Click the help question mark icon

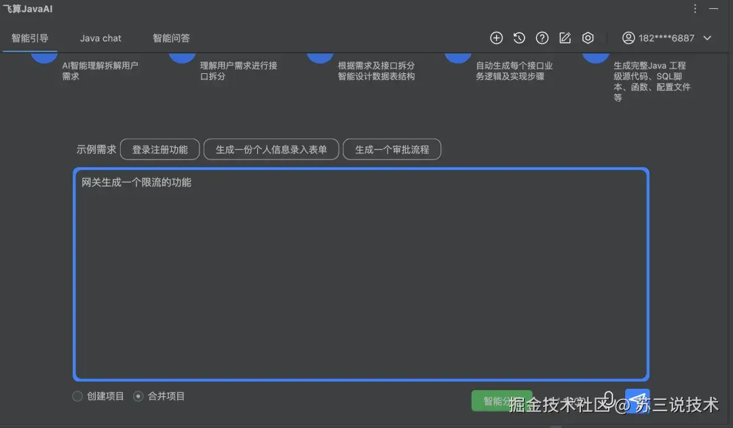pos(542,38)
